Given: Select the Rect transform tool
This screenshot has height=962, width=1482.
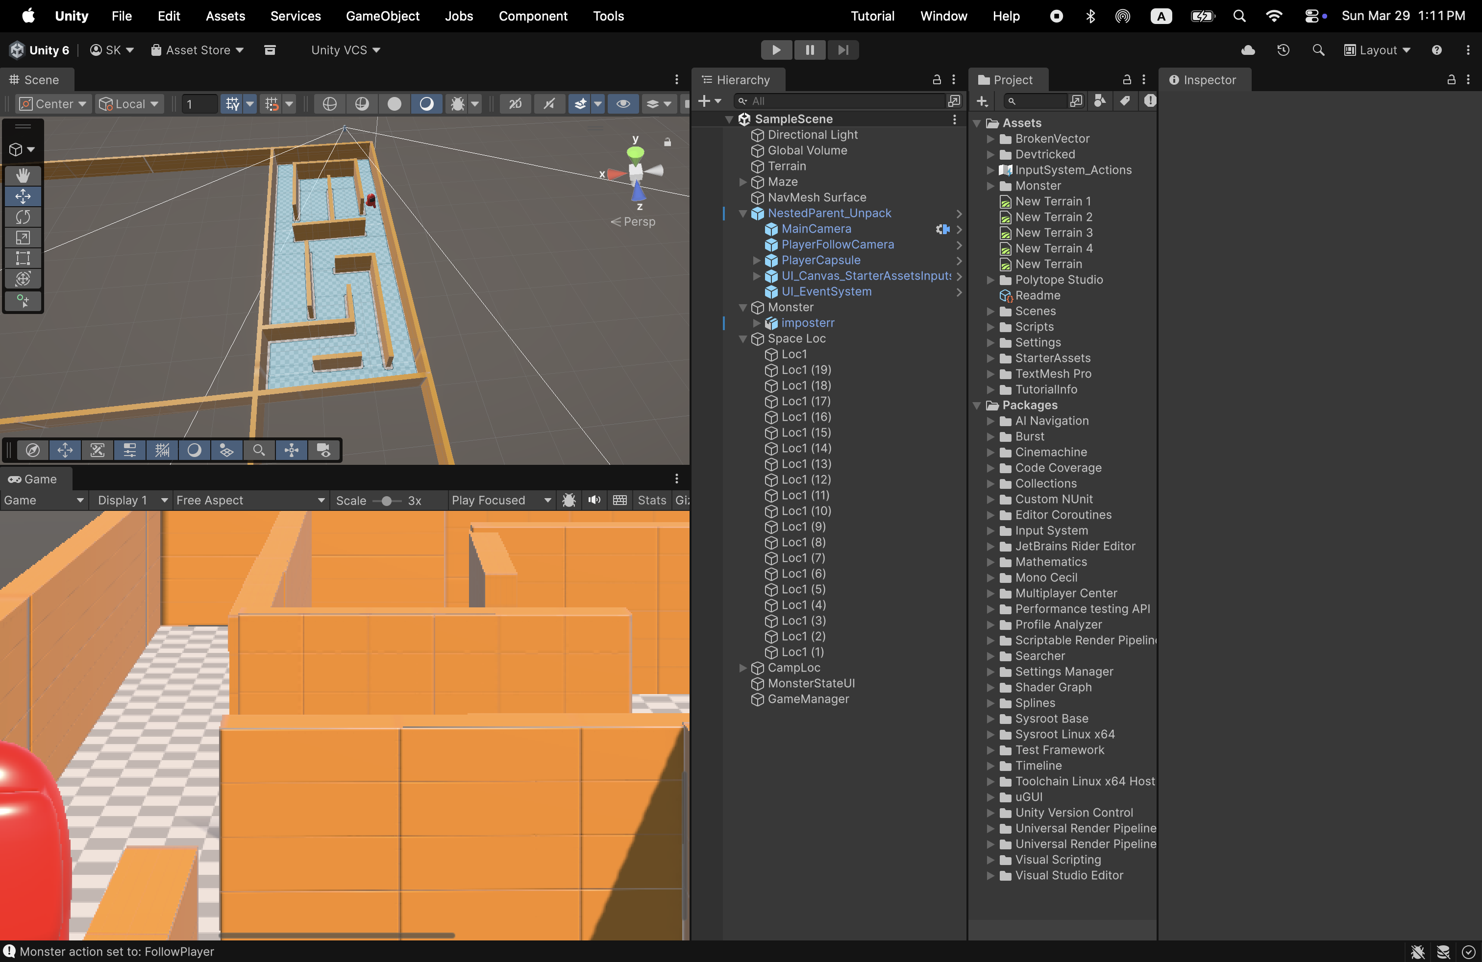Looking at the screenshot, I should pos(23,258).
